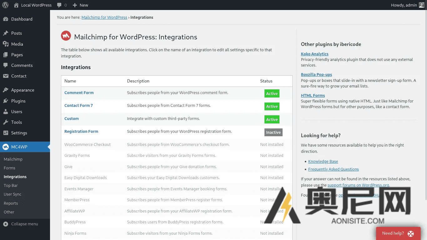The image size is (427, 240).
Task: Click the AffiliateWP row name
Action: (x=74, y=211)
